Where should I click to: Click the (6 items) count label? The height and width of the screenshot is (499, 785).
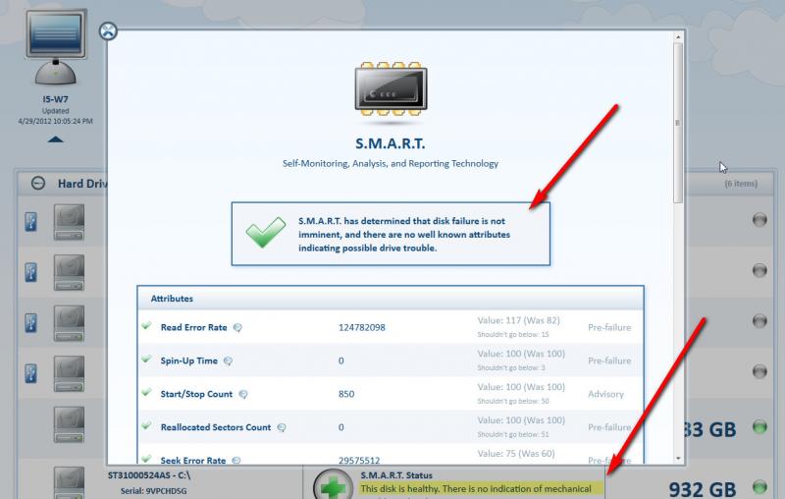741,184
